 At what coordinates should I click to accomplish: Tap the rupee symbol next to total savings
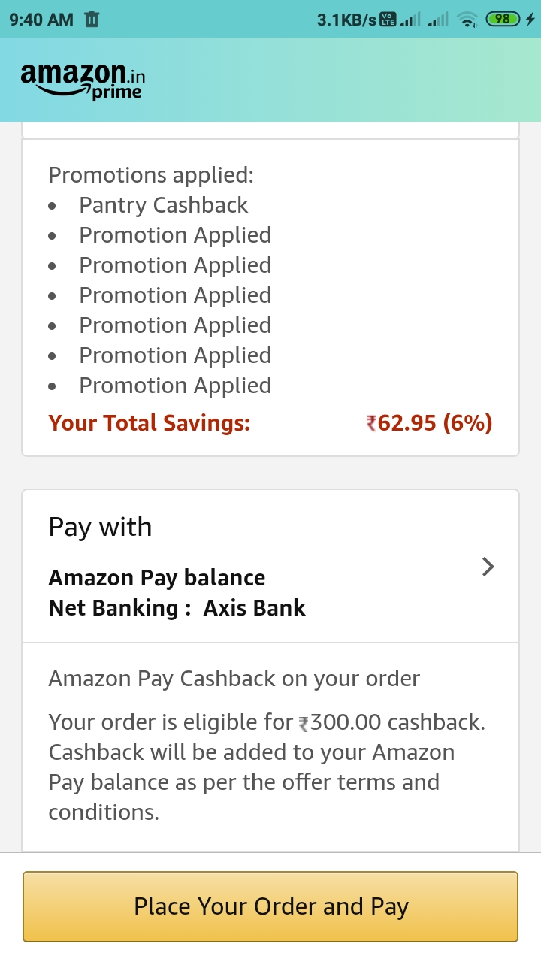pyautogui.click(x=370, y=423)
